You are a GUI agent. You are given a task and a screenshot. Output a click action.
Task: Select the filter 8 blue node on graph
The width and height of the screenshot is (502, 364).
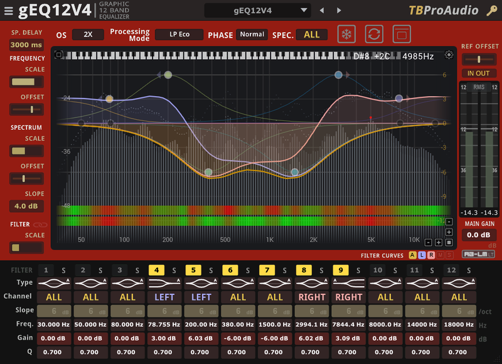click(x=338, y=75)
